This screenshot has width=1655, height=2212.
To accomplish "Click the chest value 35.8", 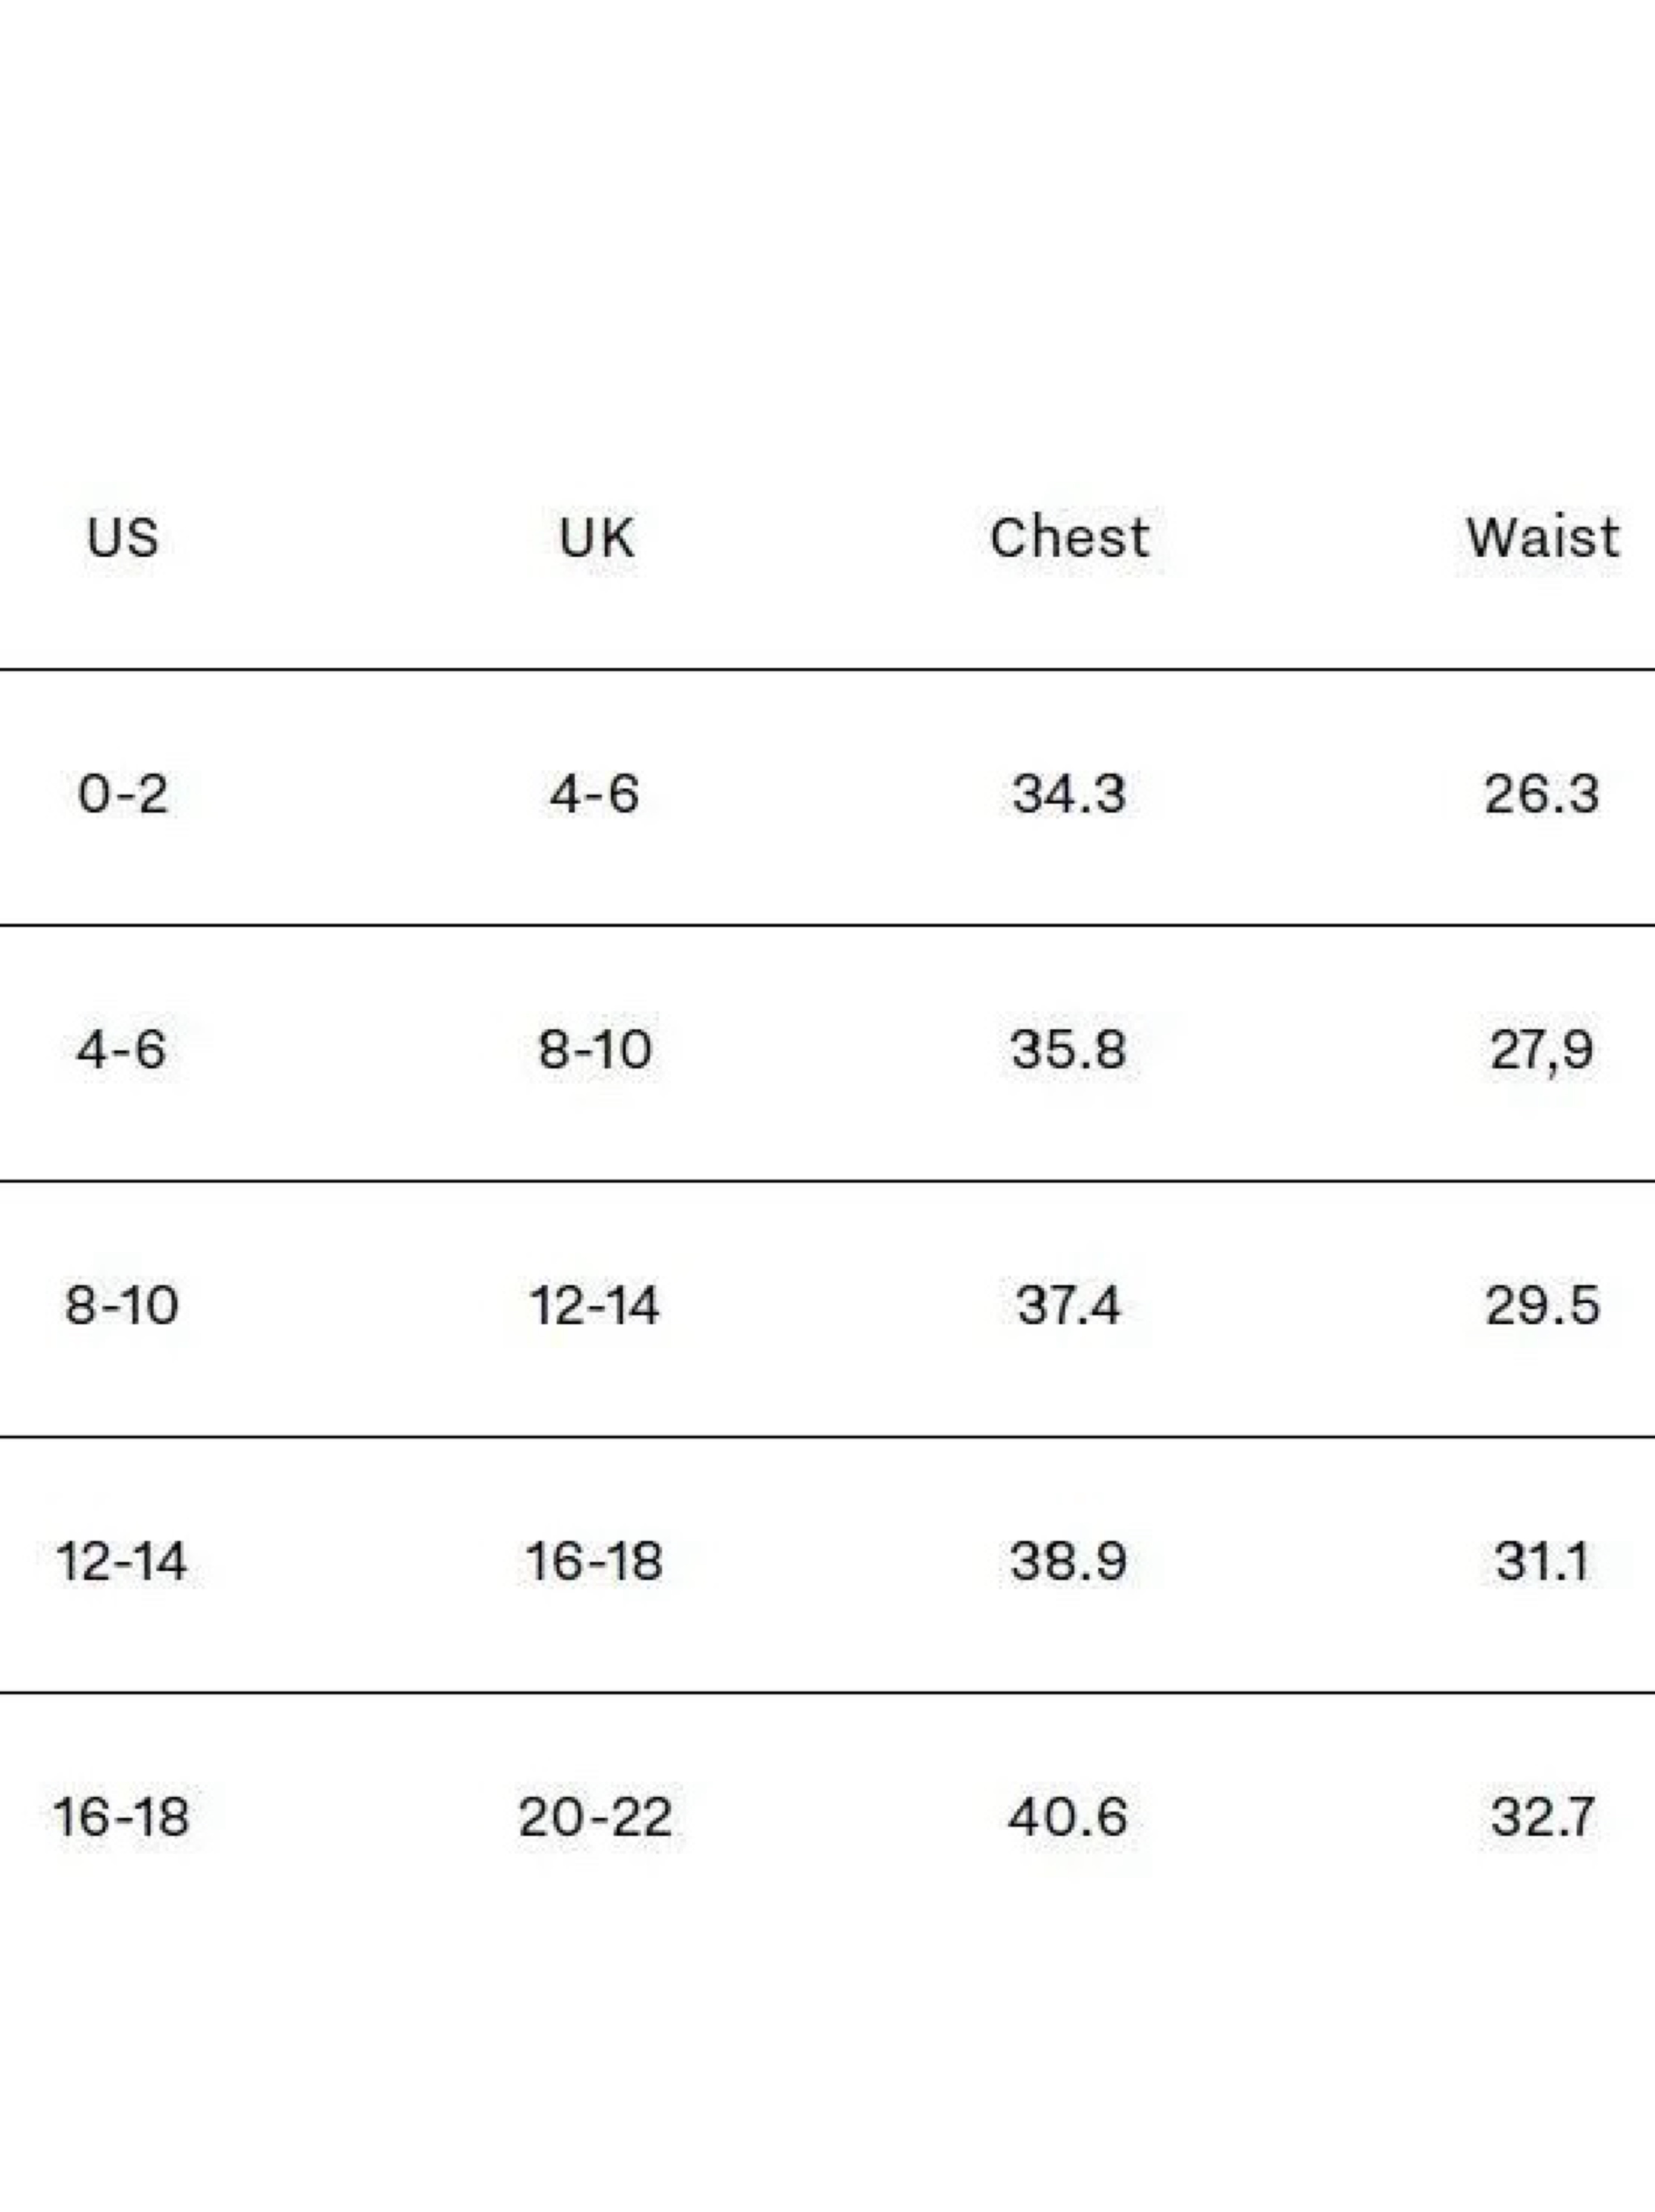I will (x=1068, y=1050).
